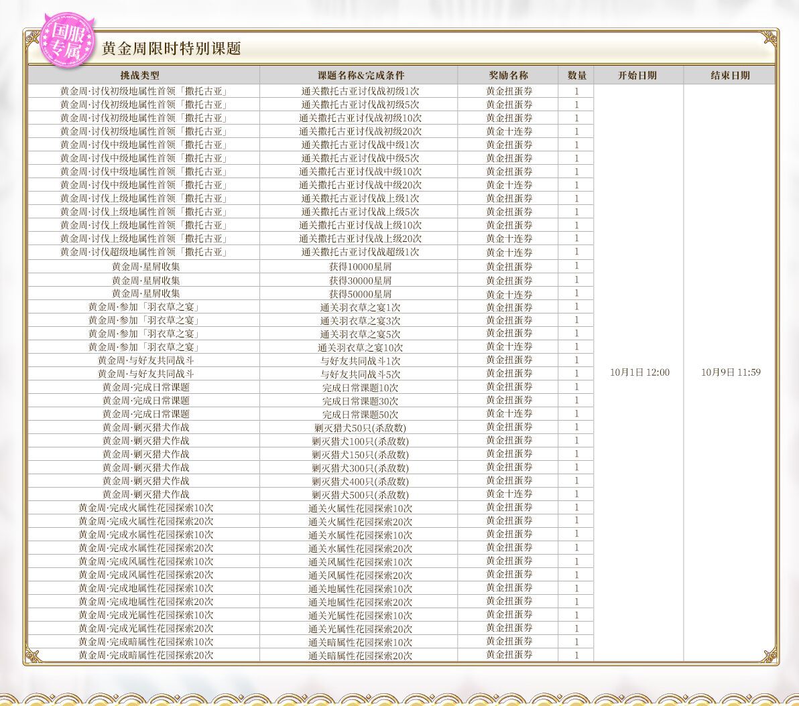Click the 结束日期 column header
The image size is (799, 706).
tap(730, 76)
